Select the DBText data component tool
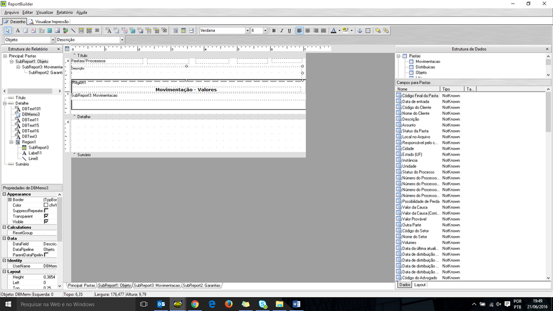553x311 pixels. tap(109, 31)
